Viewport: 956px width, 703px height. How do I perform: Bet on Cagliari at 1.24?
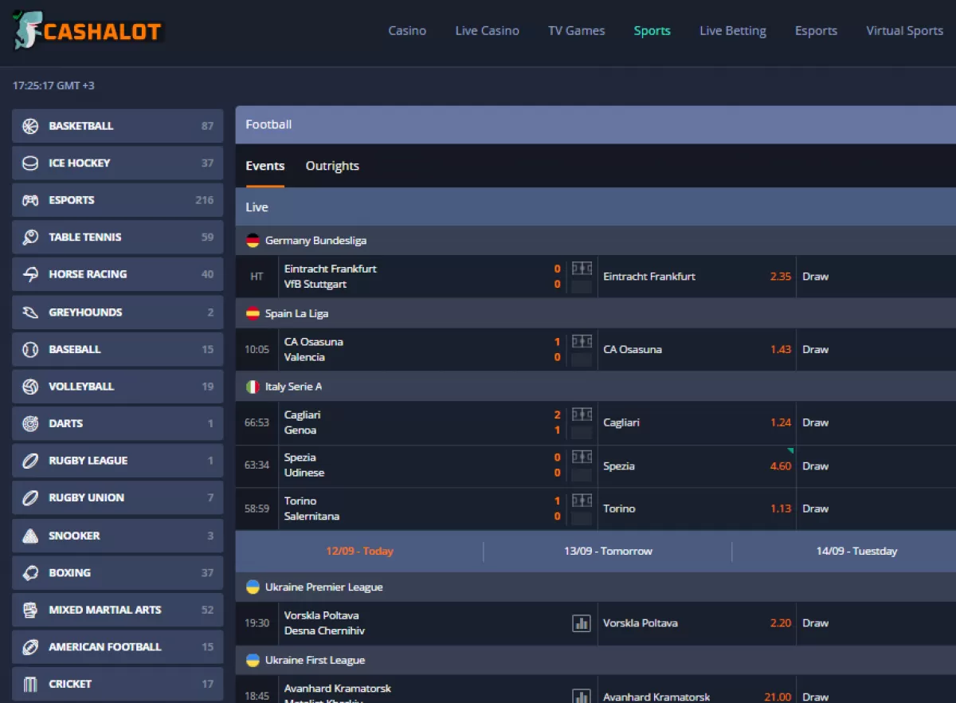pos(697,422)
